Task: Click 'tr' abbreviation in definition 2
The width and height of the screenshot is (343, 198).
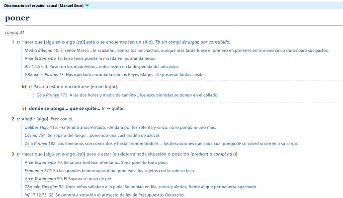Action: (x=18, y=119)
